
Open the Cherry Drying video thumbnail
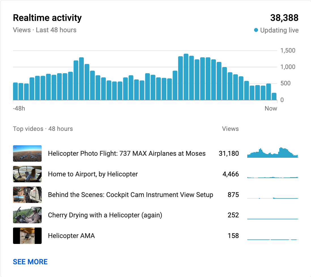27,215
